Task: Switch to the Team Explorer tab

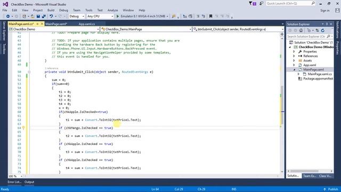Action: [310, 176]
